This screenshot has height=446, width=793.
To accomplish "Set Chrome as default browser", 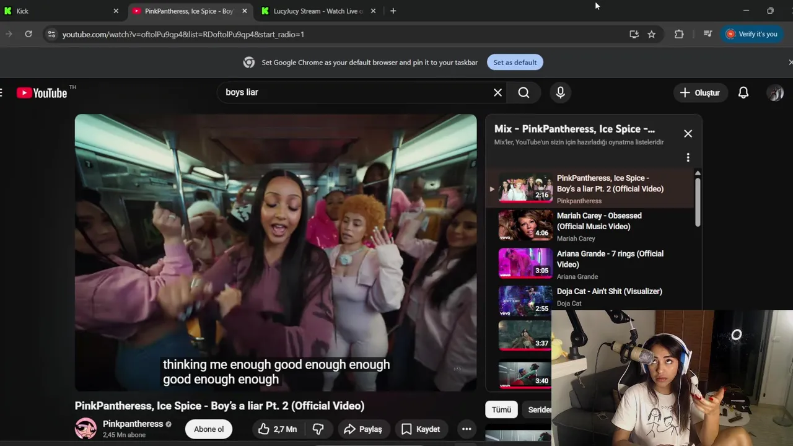I will [x=515, y=62].
